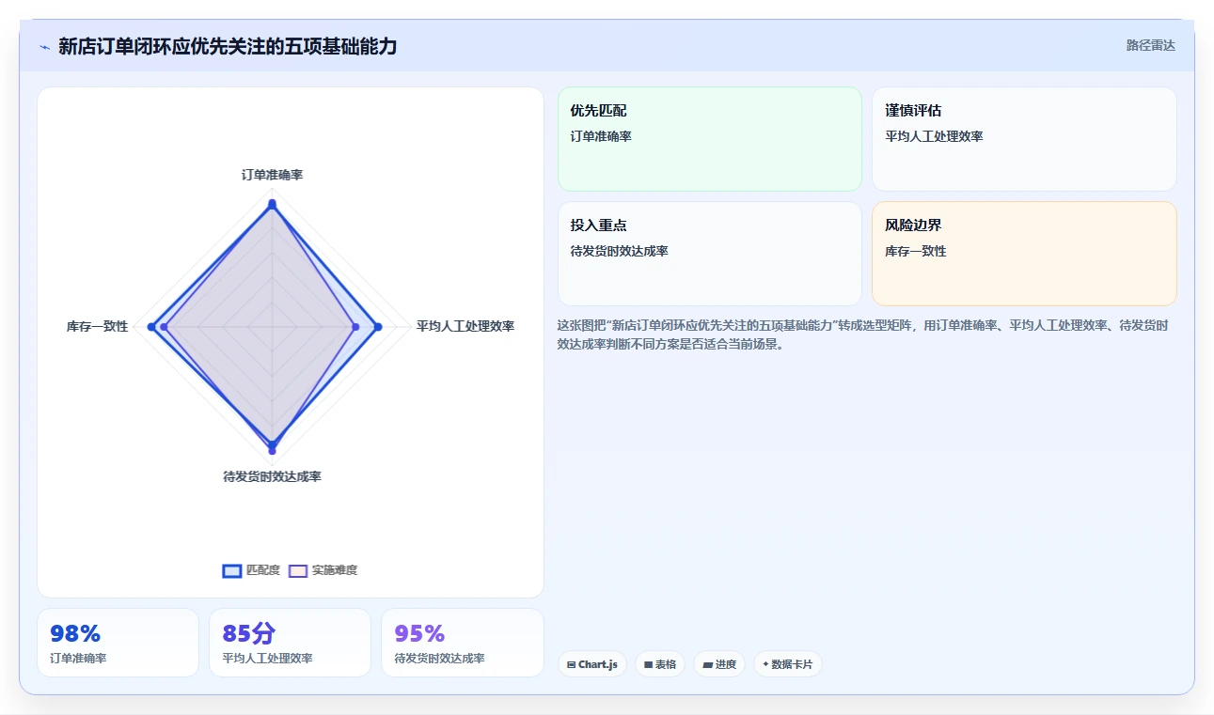Click 待发货时效达成率 text inside the 投入重点 card
This screenshot has height=715, width=1214.
(619, 251)
